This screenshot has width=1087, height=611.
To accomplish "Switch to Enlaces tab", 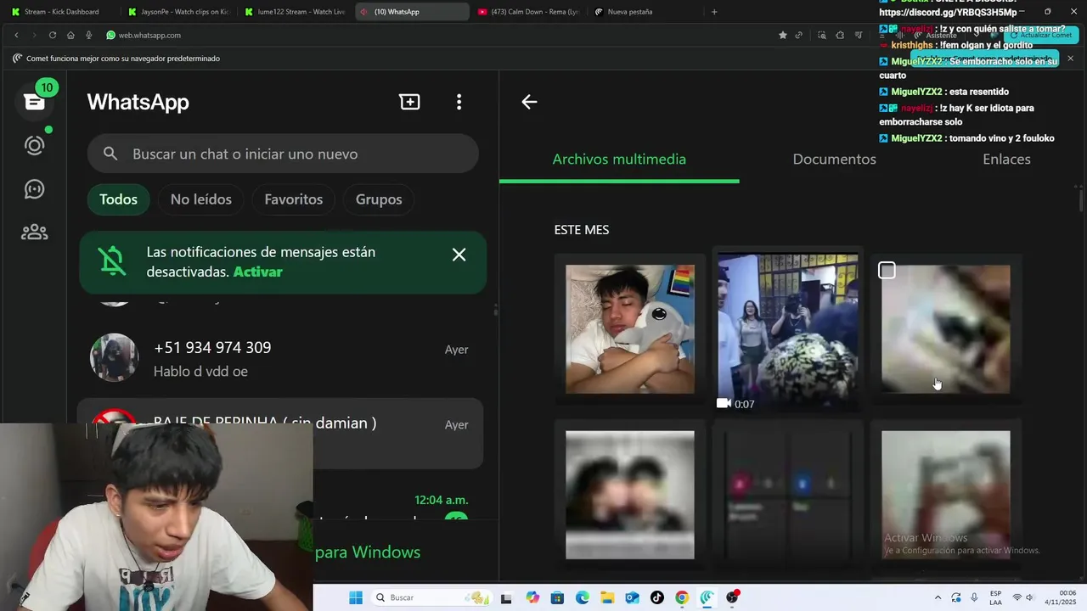I will (x=1006, y=160).
